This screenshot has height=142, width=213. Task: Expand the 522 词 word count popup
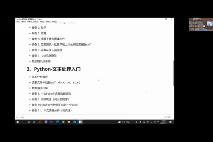coord(167,117)
